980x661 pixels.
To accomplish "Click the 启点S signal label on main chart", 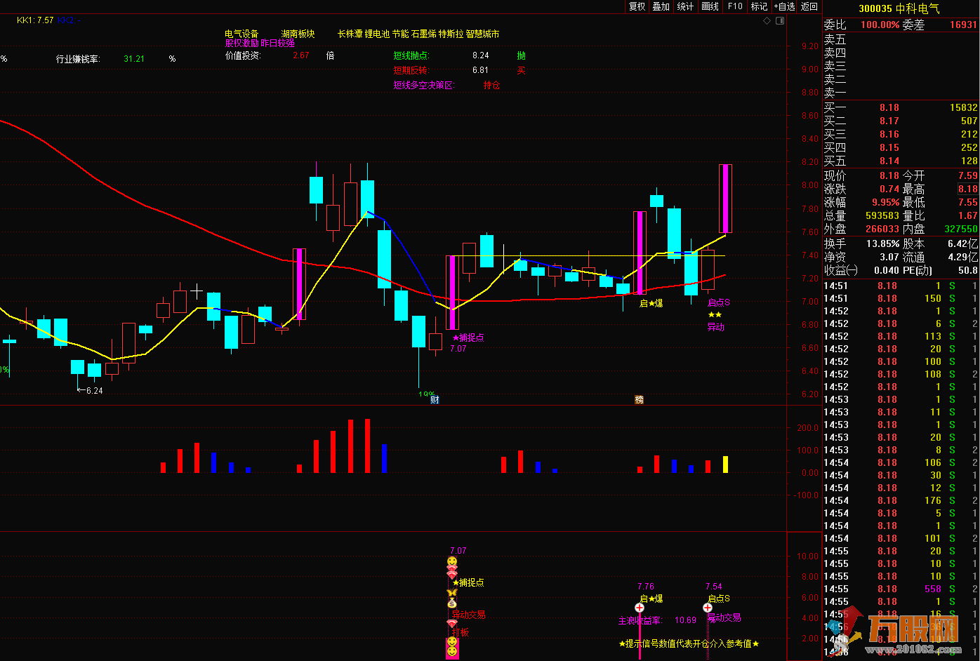I will tap(719, 303).
